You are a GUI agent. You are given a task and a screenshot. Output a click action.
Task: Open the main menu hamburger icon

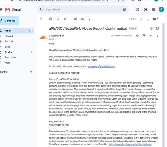(x=1, y=9)
